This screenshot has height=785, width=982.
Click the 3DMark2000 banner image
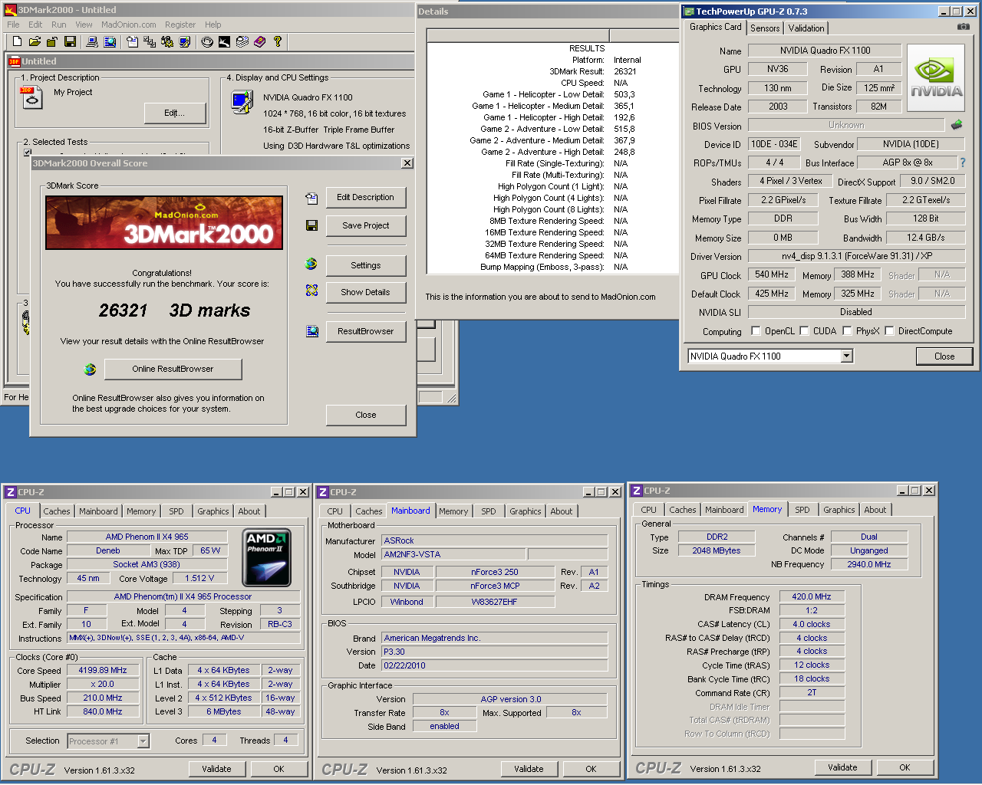(x=164, y=222)
